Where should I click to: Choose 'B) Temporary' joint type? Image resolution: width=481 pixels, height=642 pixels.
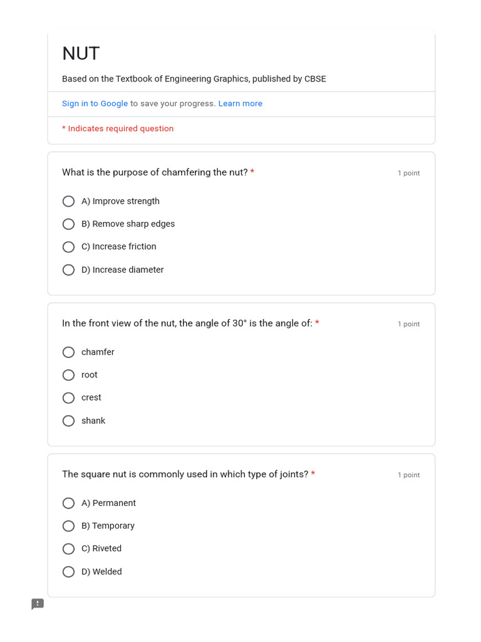[68, 526]
